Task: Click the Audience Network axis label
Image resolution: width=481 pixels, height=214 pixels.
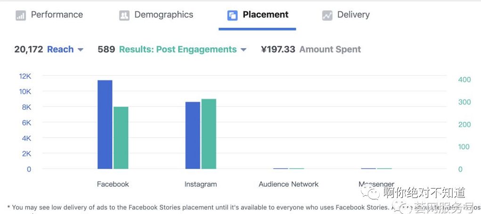Action: 288,184
